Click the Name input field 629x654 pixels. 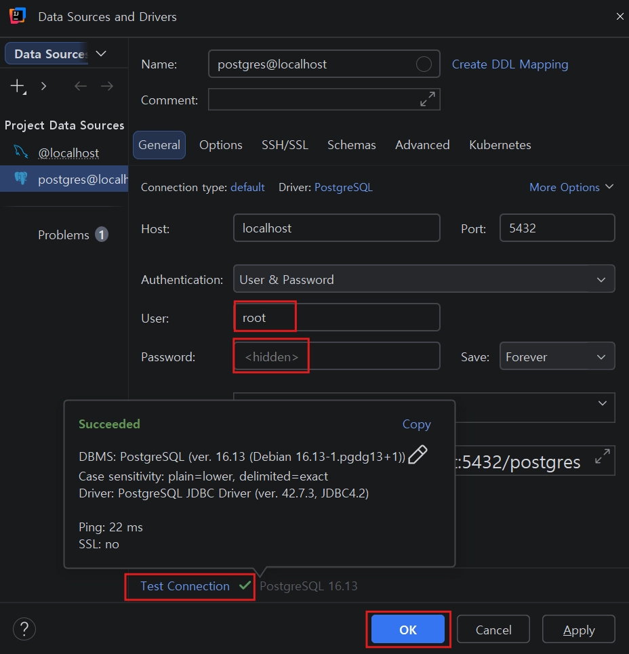click(x=324, y=64)
